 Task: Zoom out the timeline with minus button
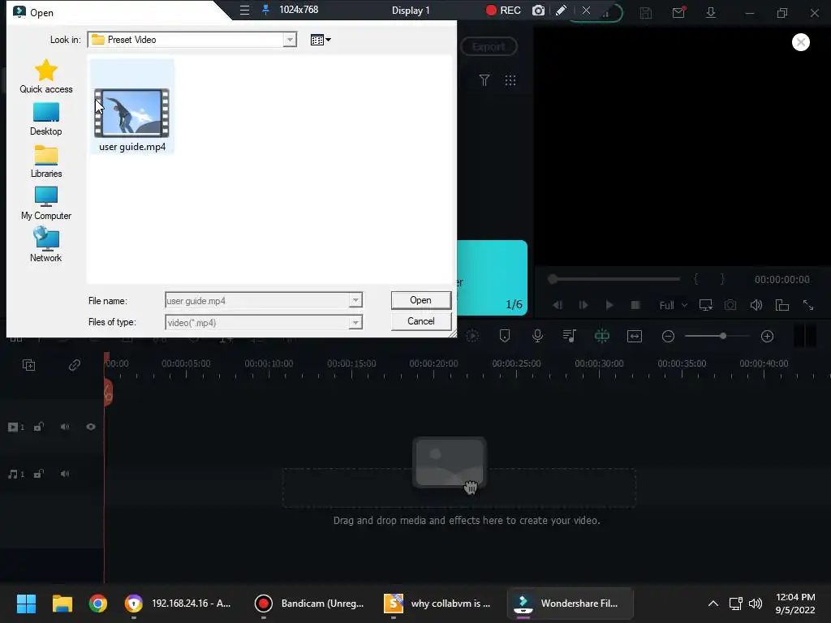(669, 336)
